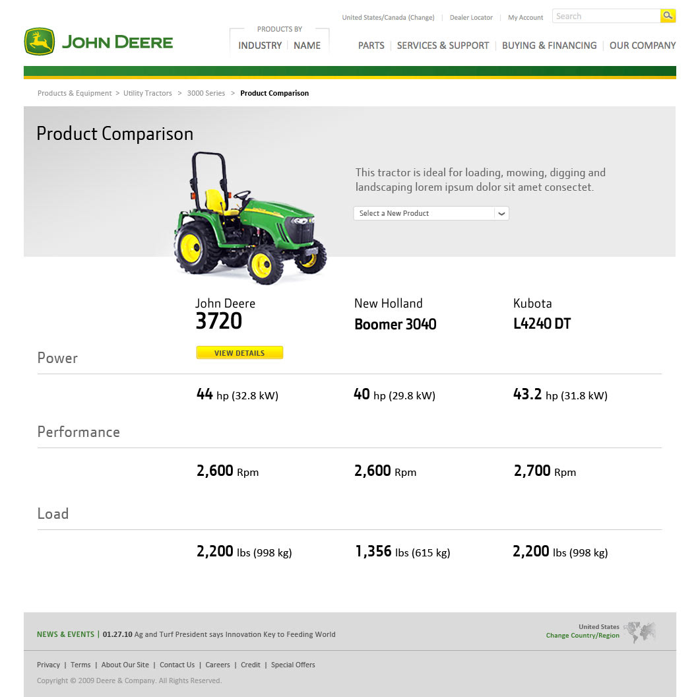Open the Careers footer link
The height and width of the screenshot is (697, 700).
click(x=218, y=665)
